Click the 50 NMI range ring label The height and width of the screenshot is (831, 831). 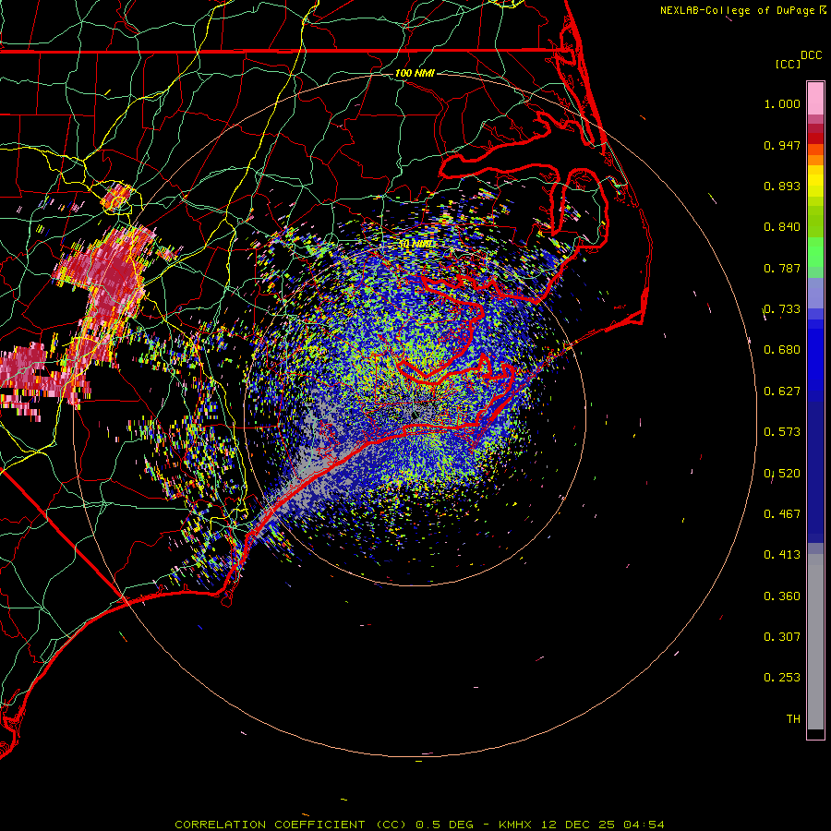coord(415,244)
